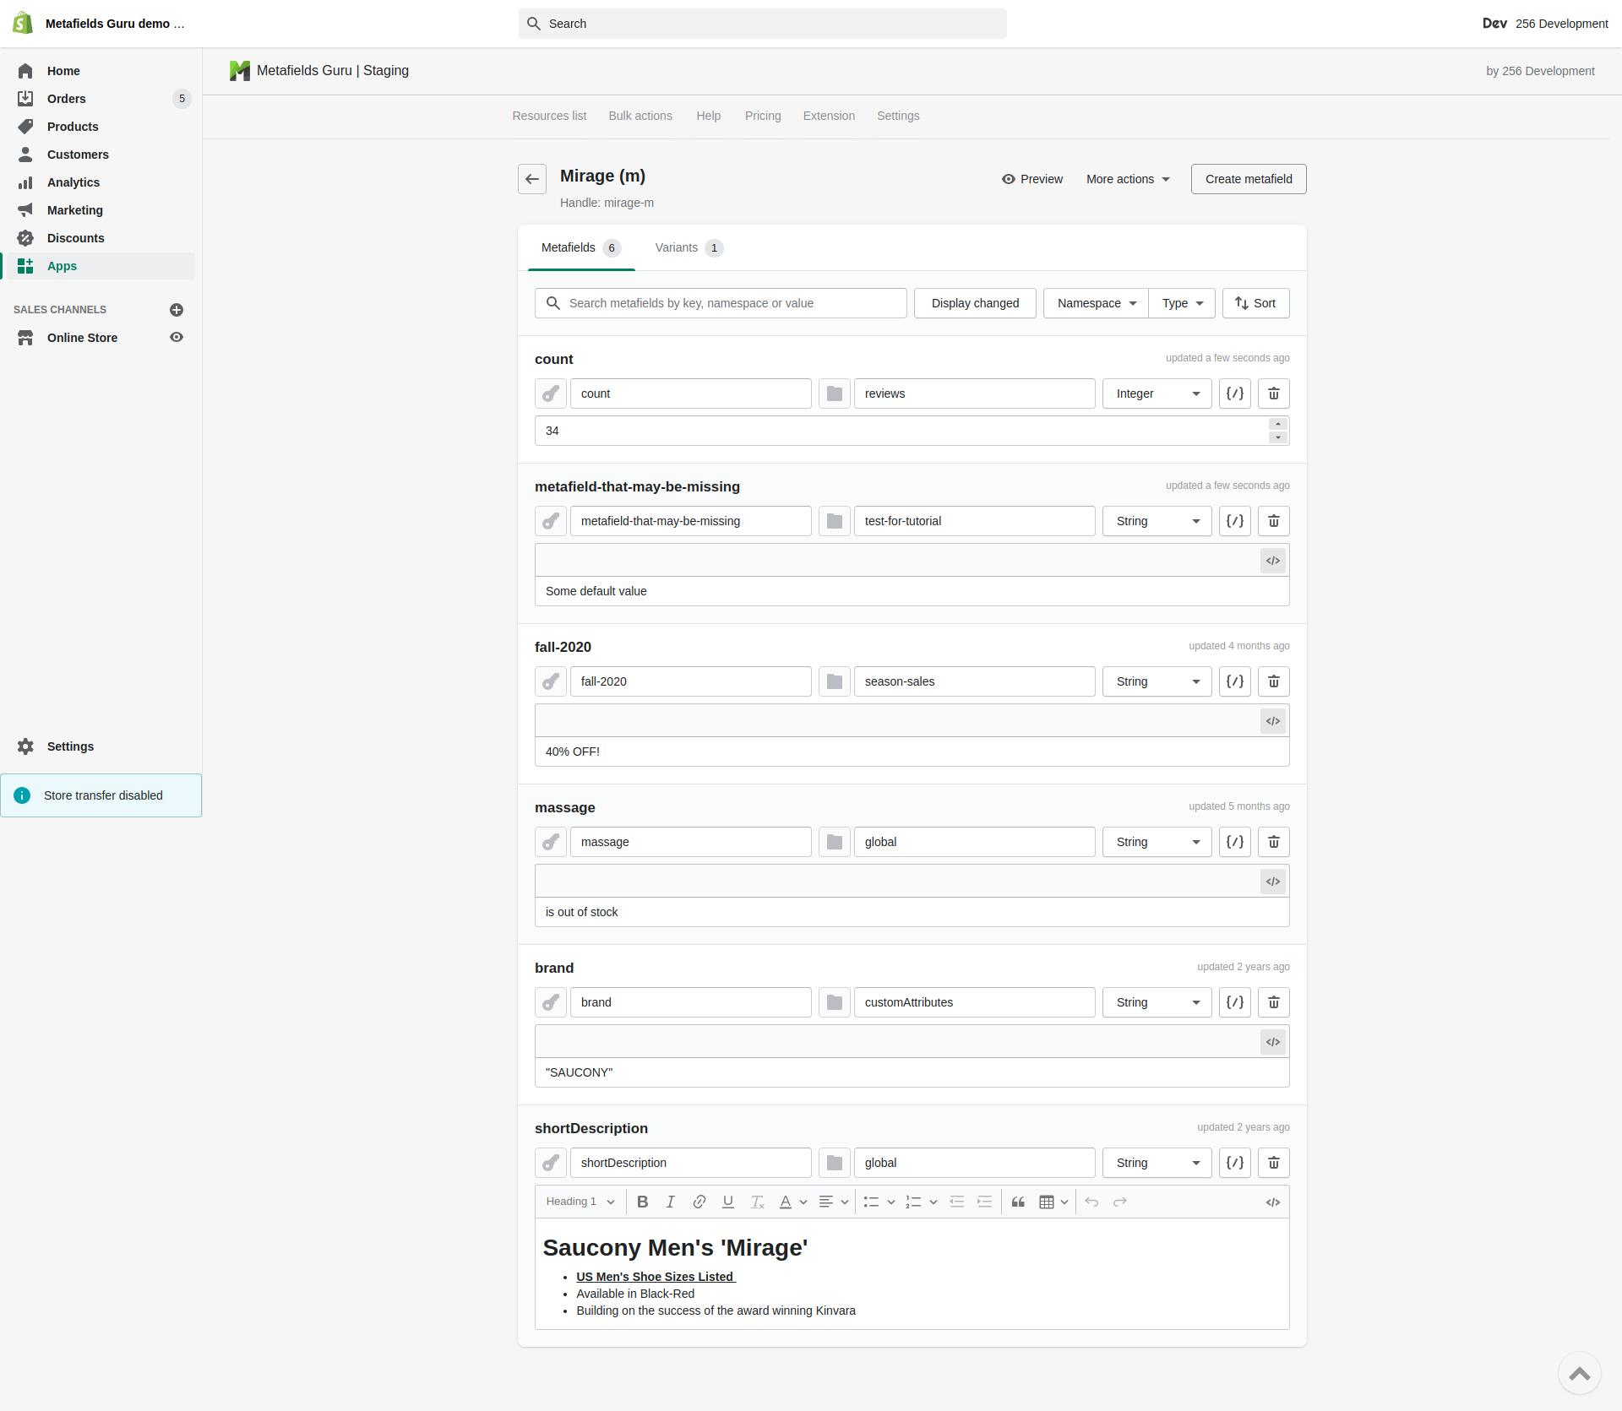Screen dimensions: 1622x1411
Task: Switch to the Variants tab
Action: click(x=688, y=247)
